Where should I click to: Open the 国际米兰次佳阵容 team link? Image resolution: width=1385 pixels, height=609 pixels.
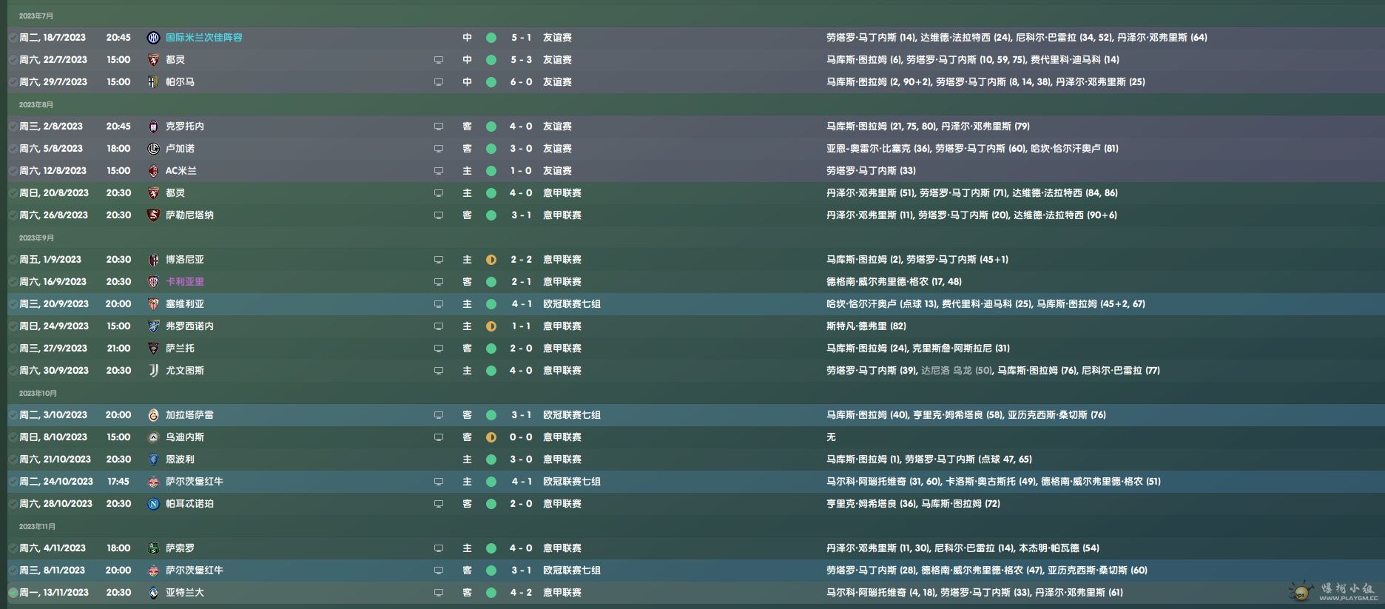click(203, 38)
